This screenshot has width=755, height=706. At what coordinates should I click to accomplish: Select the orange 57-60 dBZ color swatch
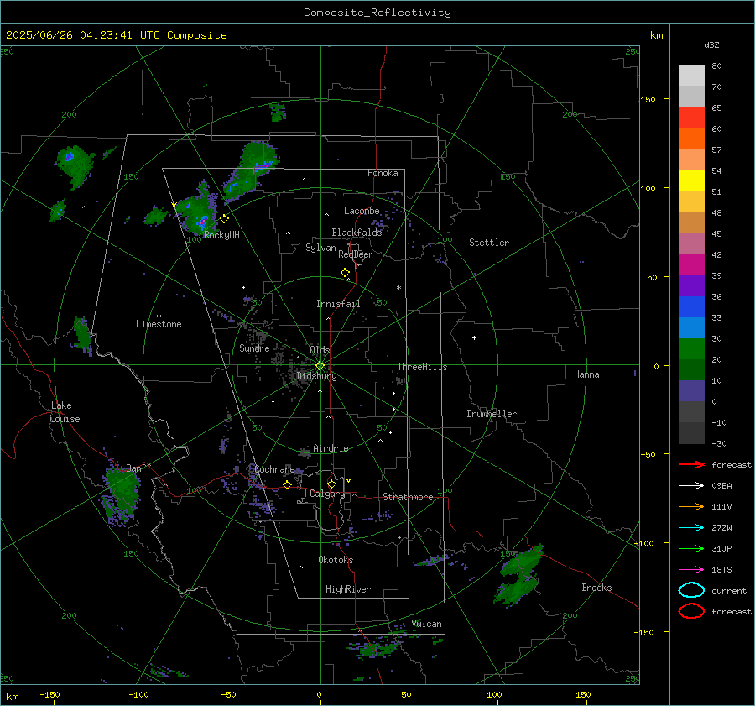pos(691,139)
